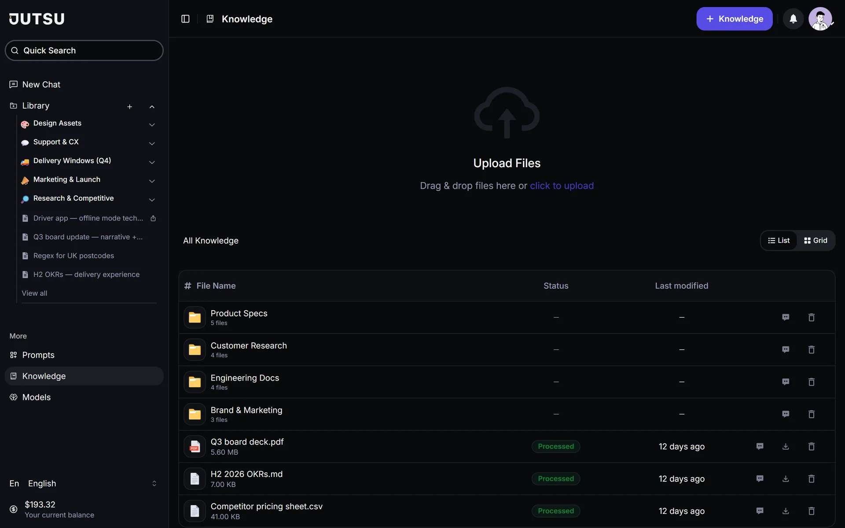Expand the Support & CX folder

(152, 144)
